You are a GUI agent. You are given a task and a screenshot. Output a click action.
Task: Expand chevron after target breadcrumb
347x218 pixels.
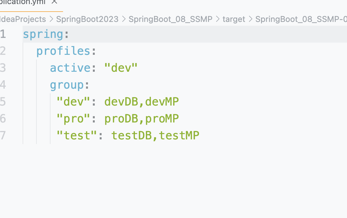point(250,19)
